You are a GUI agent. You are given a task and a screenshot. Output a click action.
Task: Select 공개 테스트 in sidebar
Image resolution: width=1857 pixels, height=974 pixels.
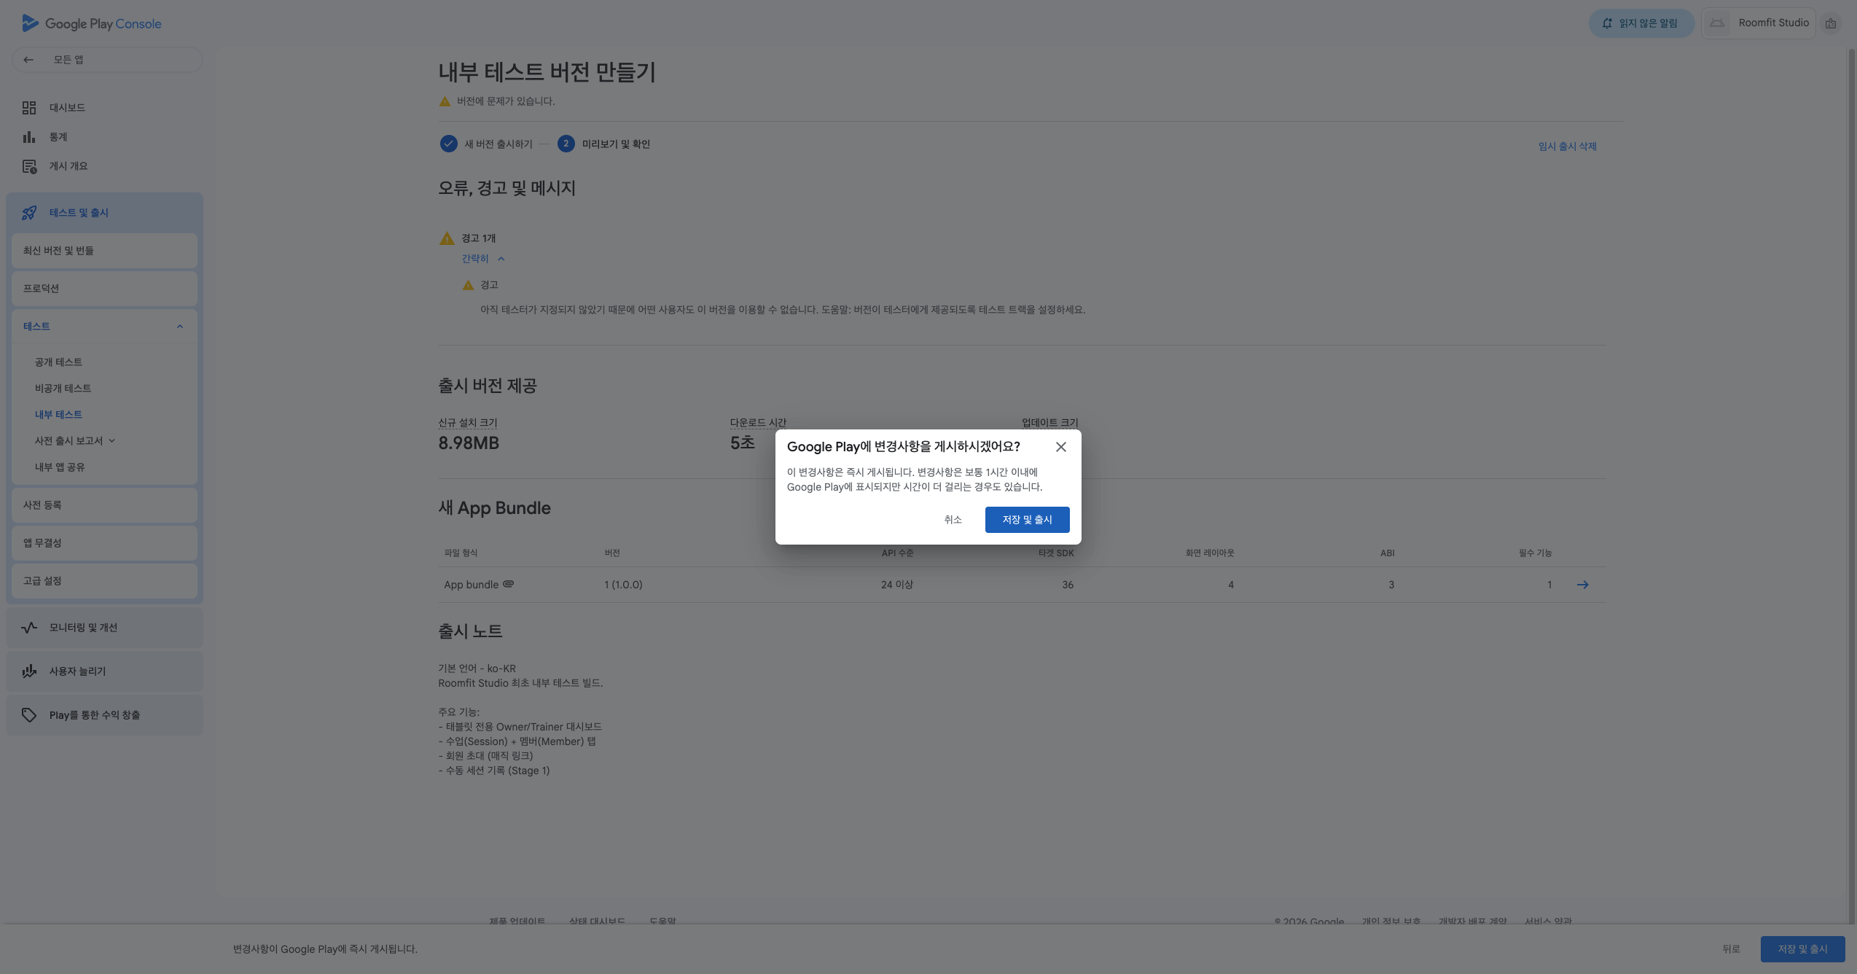[x=58, y=362]
